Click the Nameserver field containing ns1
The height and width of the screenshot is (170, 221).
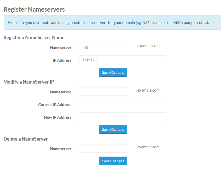pyautogui.click(x=103, y=47)
